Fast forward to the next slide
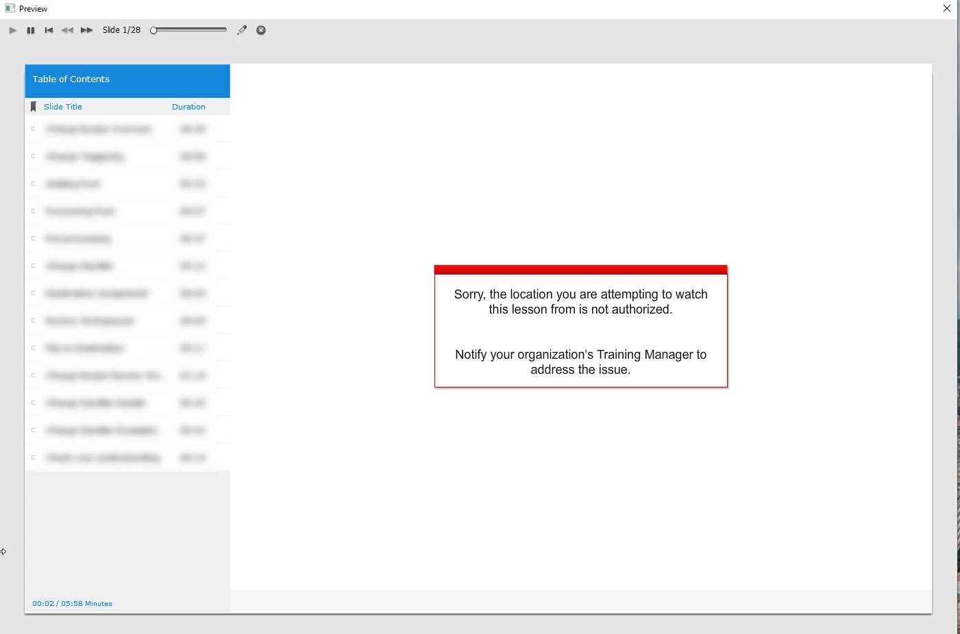This screenshot has width=960, height=634. click(87, 30)
